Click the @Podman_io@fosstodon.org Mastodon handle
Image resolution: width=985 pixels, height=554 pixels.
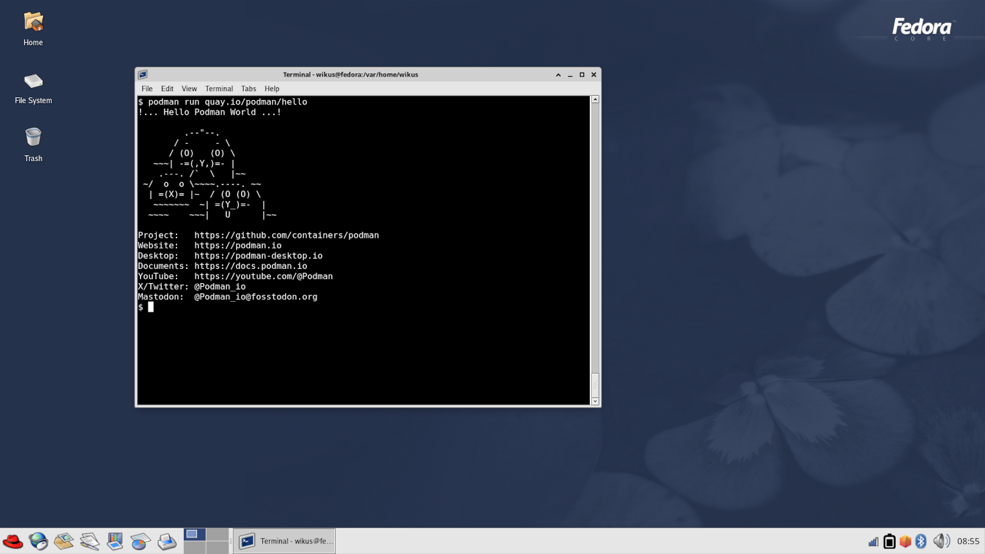click(x=256, y=297)
